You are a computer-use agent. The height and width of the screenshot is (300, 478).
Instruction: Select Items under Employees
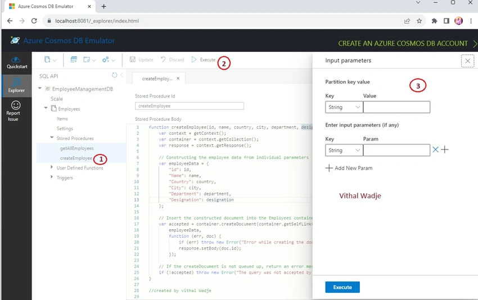(x=62, y=119)
